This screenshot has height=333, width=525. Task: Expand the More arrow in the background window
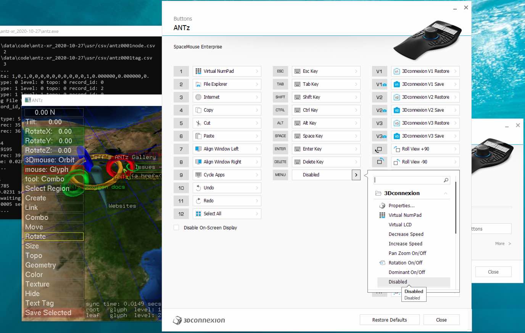coord(510,244)
